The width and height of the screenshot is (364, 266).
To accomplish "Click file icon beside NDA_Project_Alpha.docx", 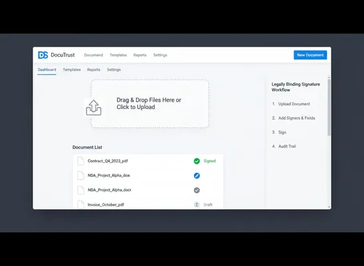I will point(80,190).
